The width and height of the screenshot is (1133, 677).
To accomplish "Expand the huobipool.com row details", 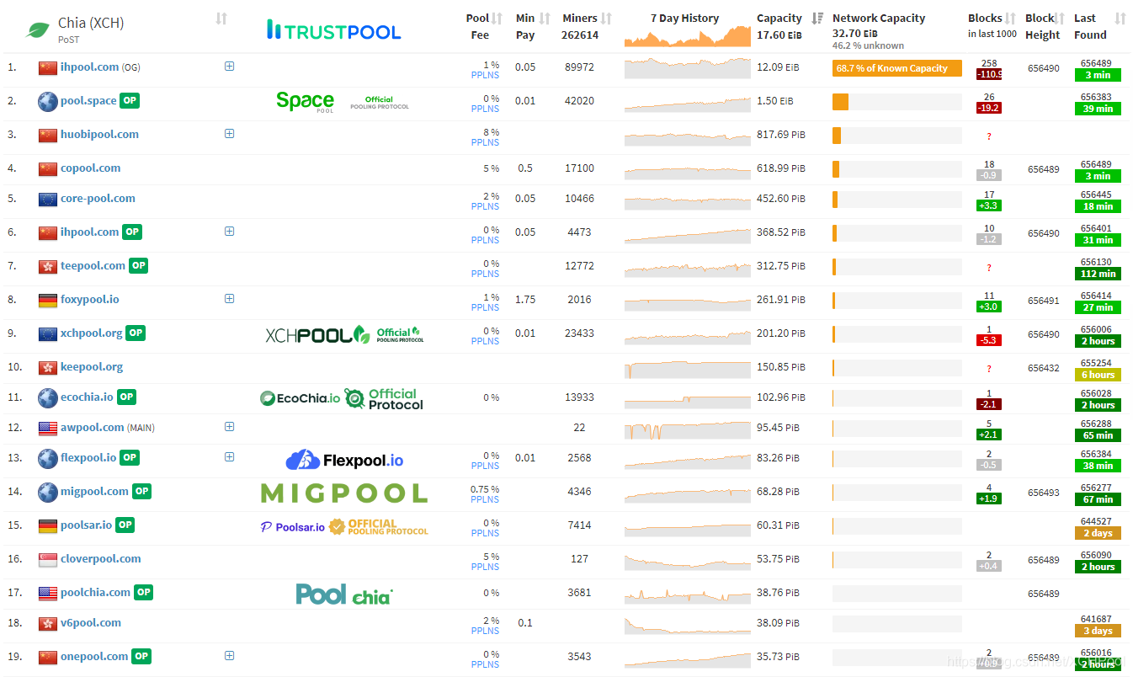I will (229, 133).
